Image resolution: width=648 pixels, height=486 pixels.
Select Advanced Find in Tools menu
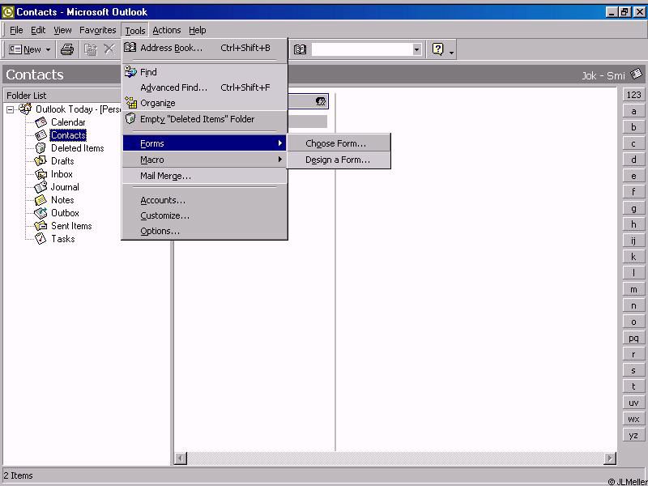[x=205, y=87]
